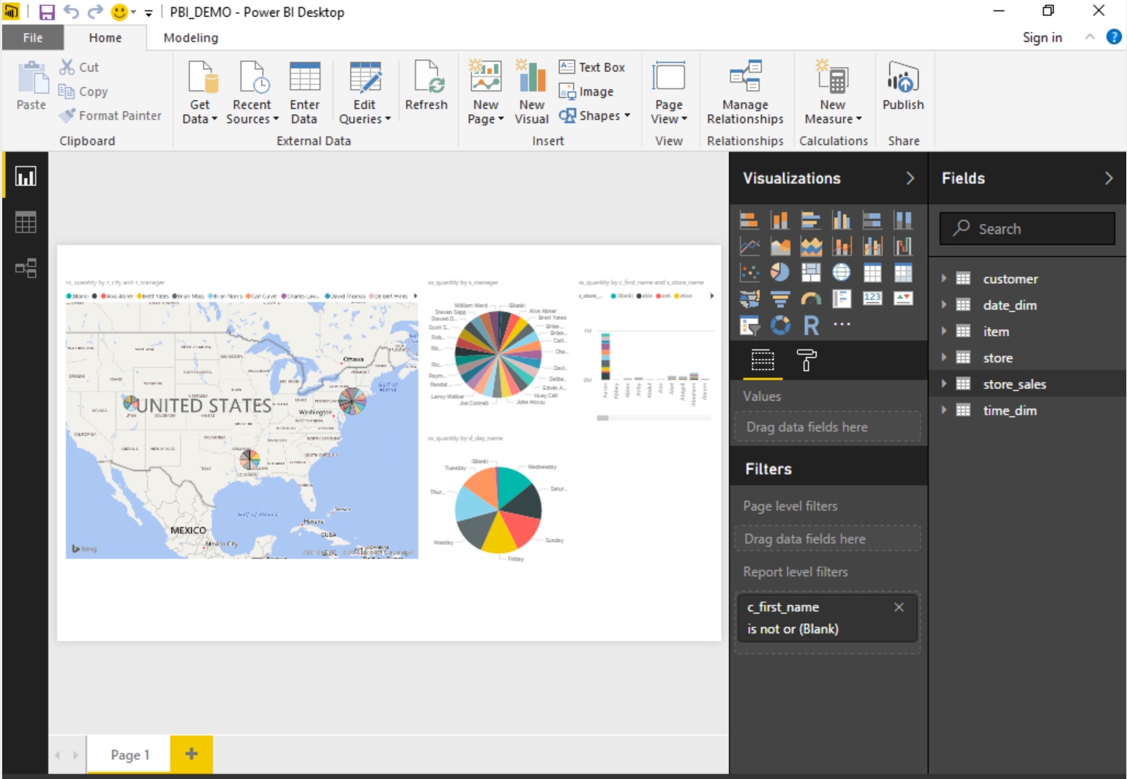Click the Fields search box
The height and width of the screenshot is (779, 1127).
pos(1027,229)
